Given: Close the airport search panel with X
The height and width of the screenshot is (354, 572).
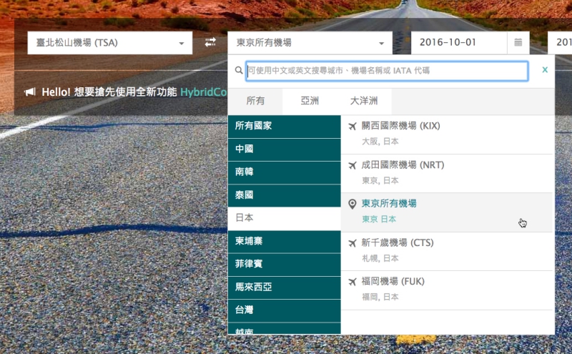Looking at the screenshot, I should [x=545, y=69].
